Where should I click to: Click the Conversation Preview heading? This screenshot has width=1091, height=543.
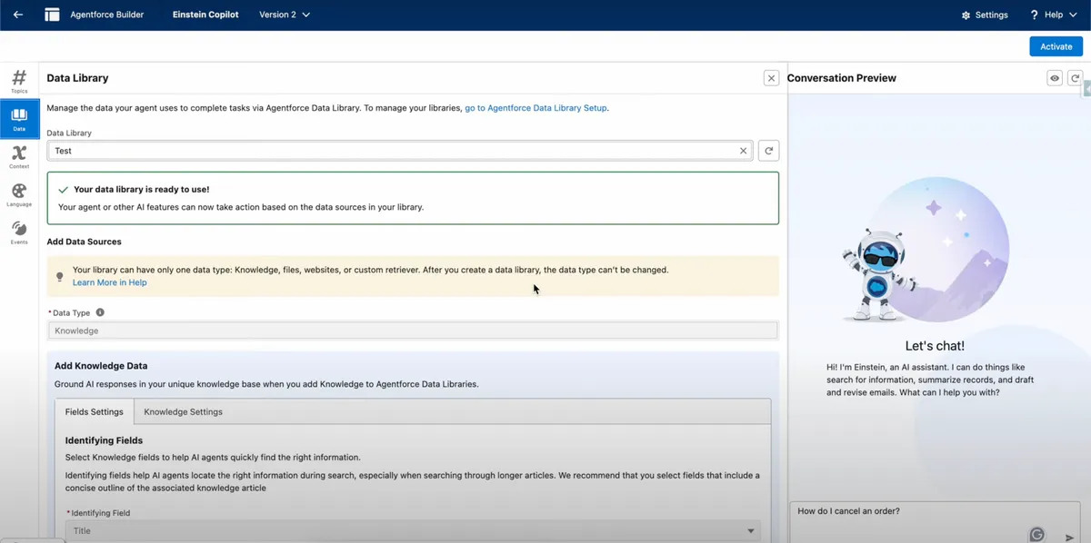click(x=842, y=78)
